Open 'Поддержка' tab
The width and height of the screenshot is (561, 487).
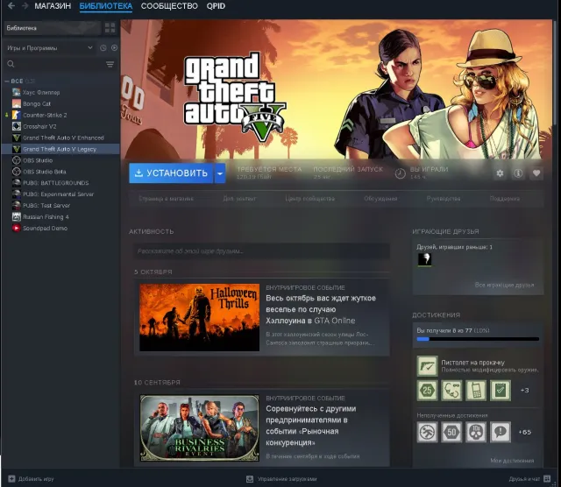[505, 199]
